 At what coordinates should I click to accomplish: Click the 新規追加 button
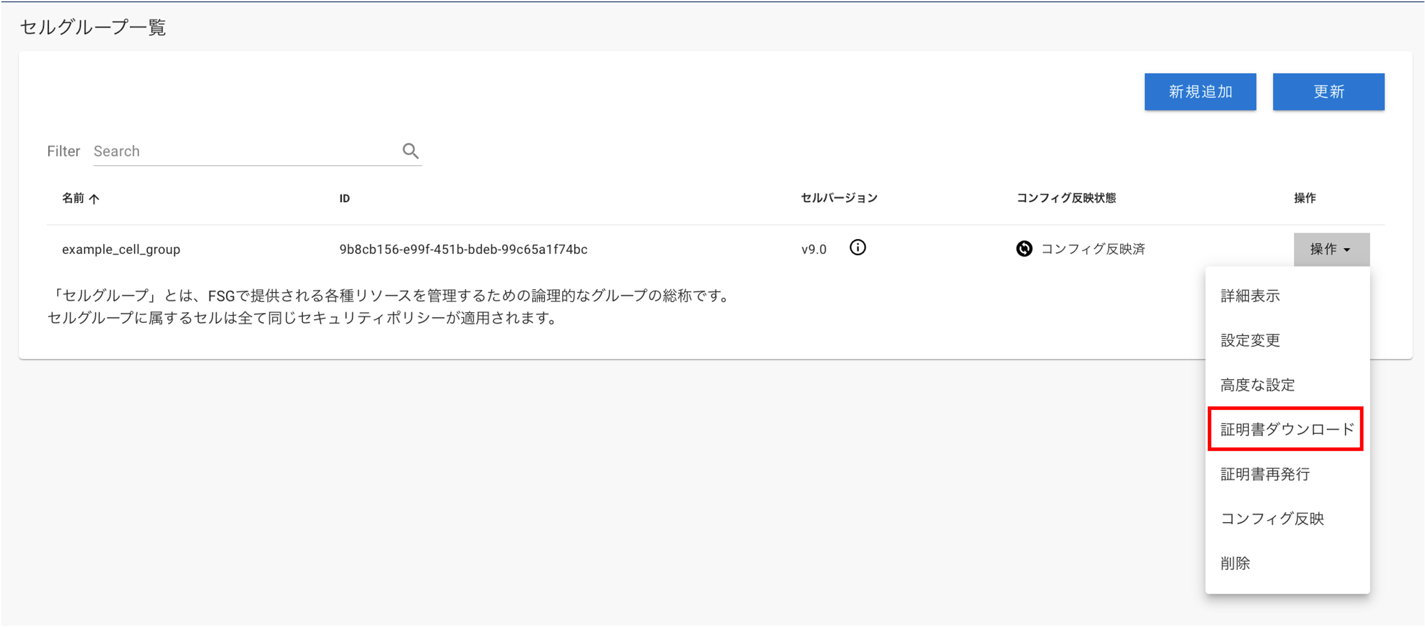coord(1200,92)
